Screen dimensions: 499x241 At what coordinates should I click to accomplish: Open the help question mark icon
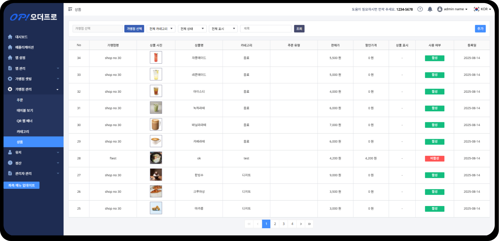click(x=420, y=9)
